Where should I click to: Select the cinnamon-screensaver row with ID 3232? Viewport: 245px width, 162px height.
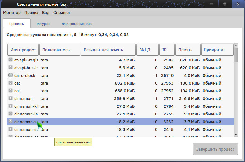[124, 122]
